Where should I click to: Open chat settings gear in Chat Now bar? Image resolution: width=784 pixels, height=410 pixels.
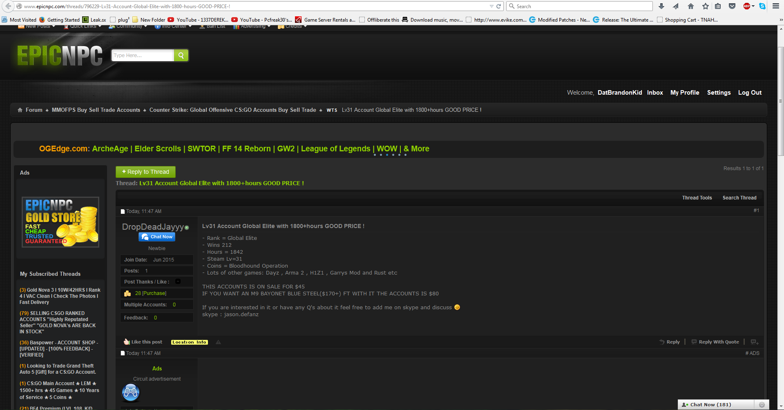click(x=762, y=405)
